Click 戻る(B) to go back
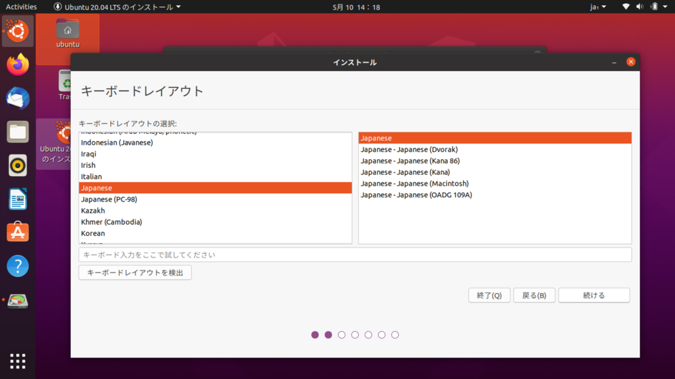675x379 pixels. [533, 295]
